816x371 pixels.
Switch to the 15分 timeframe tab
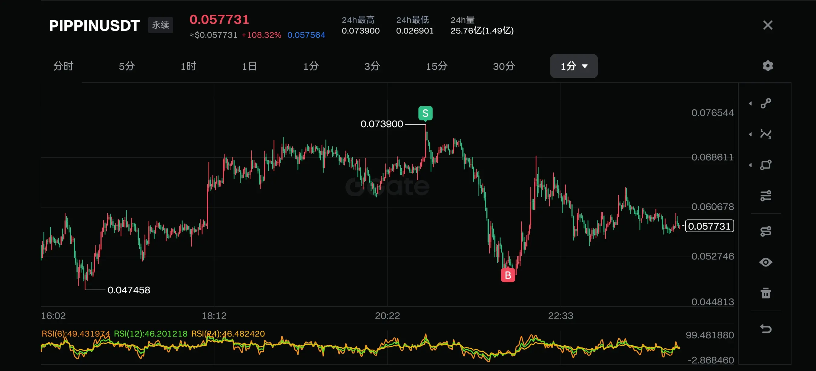[x=436, y=66]
